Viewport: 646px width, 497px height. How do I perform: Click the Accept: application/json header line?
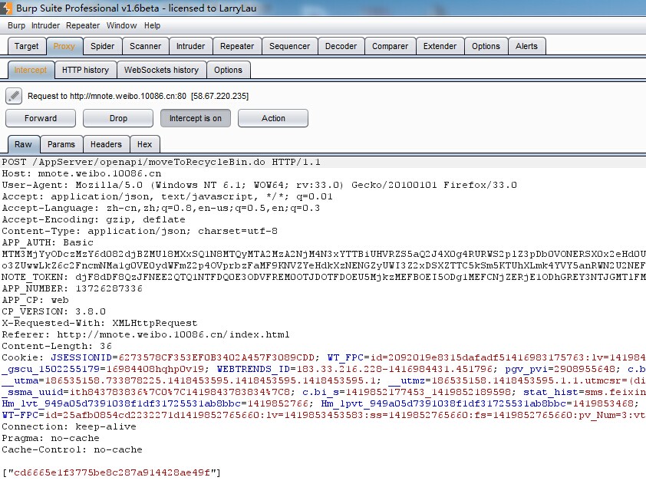[x=166, y=197]
